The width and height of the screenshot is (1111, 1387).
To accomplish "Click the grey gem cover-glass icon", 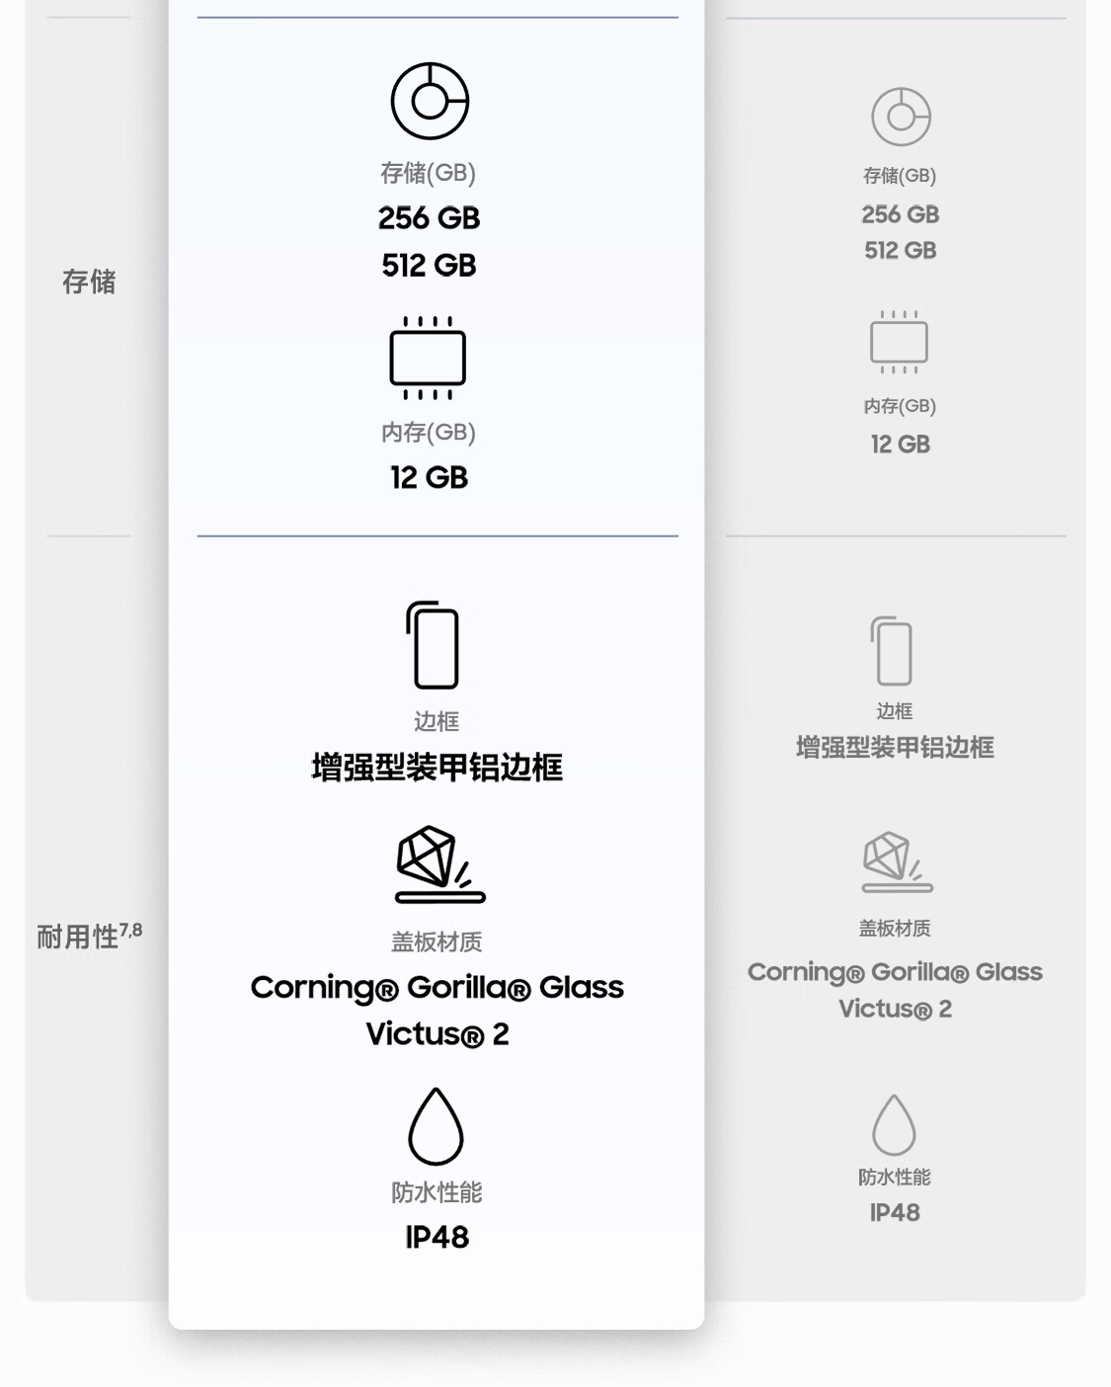I will click(897, 861).
